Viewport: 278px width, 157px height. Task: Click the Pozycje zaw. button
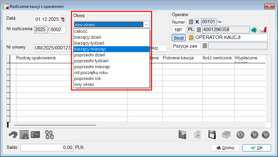[x=186, y=46]
